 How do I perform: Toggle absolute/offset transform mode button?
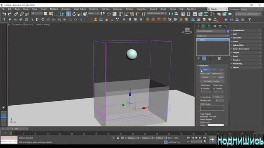pyautogui.click(x=123, y=138)
